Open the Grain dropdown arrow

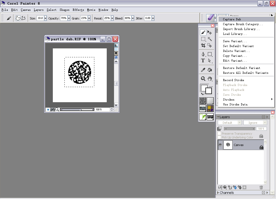[x=89, y=18]
